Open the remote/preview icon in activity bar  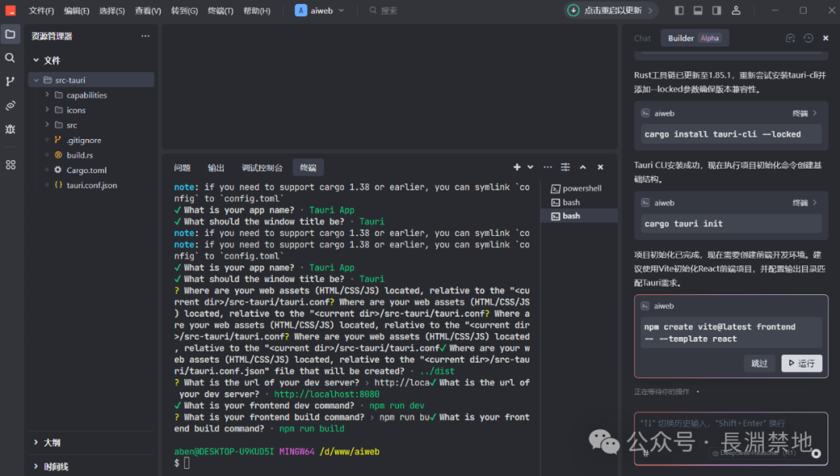click(10, 106)
